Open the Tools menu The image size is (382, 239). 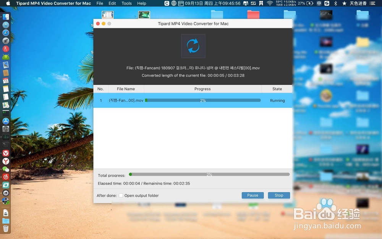coord(126,3)
